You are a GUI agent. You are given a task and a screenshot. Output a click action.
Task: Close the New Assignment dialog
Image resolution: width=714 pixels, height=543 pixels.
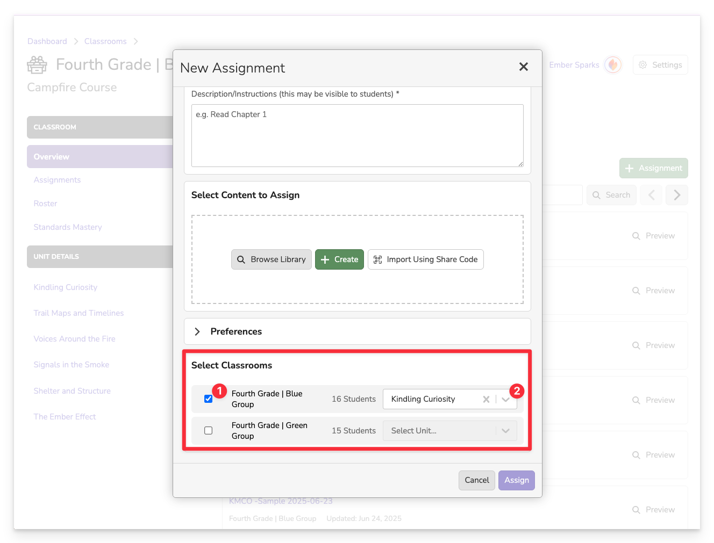(x=523, y=67)
